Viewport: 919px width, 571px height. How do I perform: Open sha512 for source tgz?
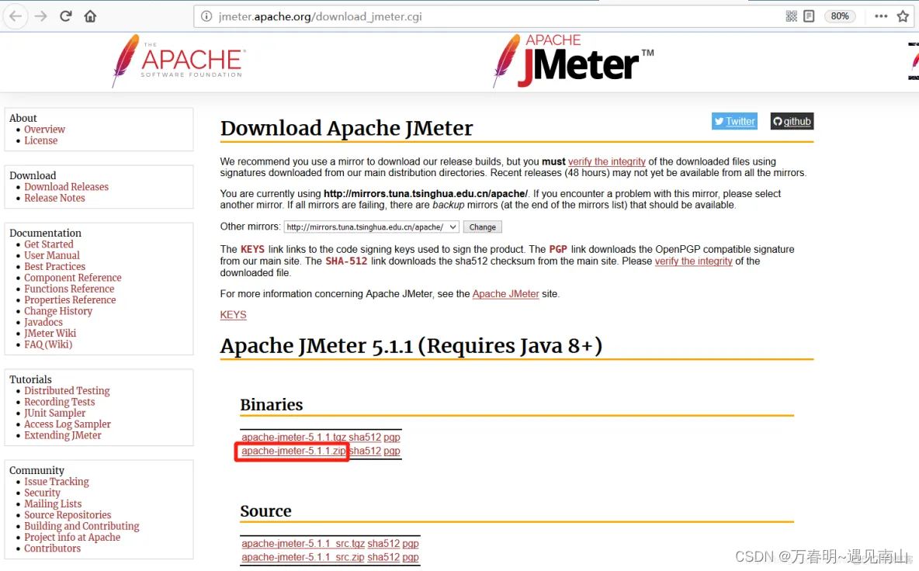(x=383, y=544)
